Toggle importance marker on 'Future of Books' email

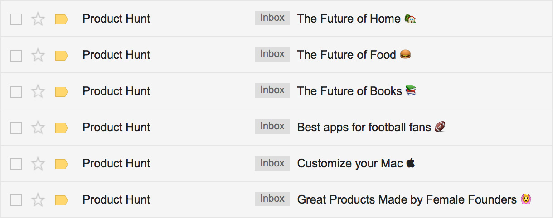pos(61,91)
